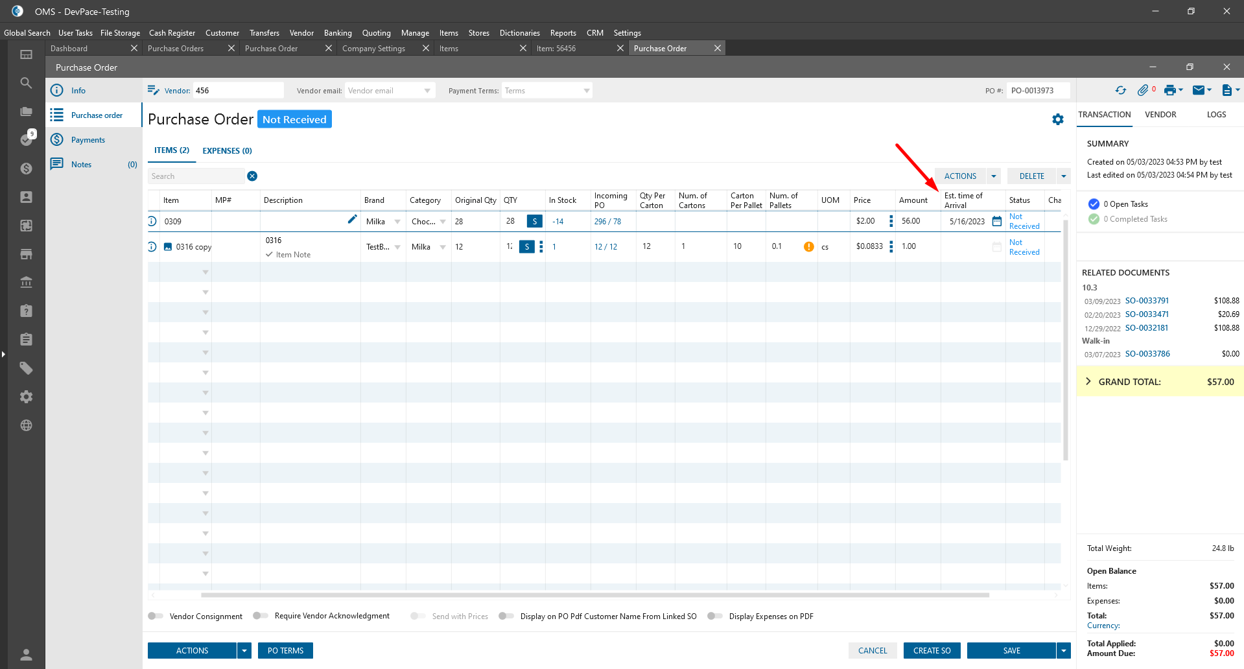The width and height of the screenshot is (1244, 669).
Task: Toggle the Vendor Consignment switch
Action: [156, 616]
